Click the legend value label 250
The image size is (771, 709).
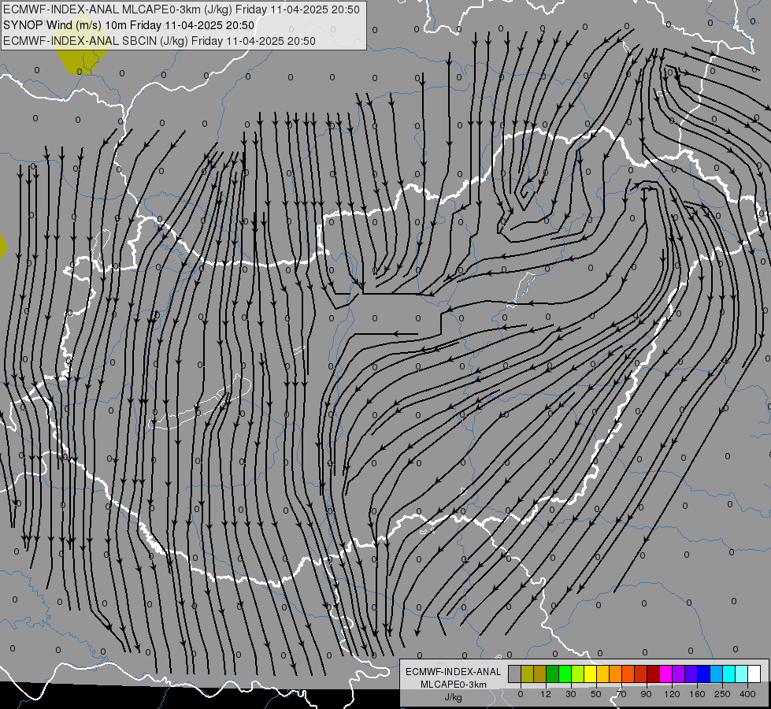coord(722,694)
